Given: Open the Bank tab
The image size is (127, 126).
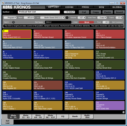Looking at the screenshot, I should click(75, 116).
